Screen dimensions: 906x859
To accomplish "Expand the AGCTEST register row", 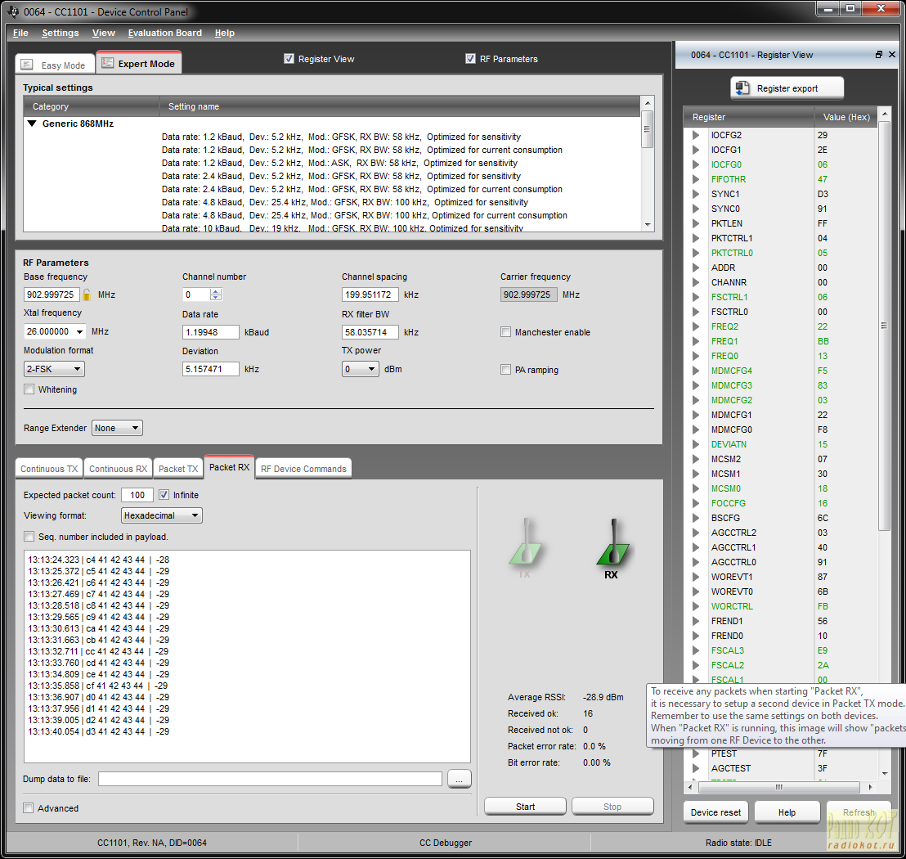I will coord(696,768).
